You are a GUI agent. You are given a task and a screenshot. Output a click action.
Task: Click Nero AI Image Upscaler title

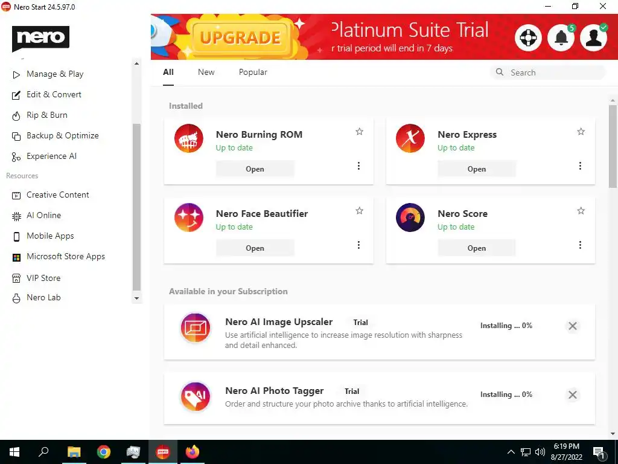click(x=279, y=322)
